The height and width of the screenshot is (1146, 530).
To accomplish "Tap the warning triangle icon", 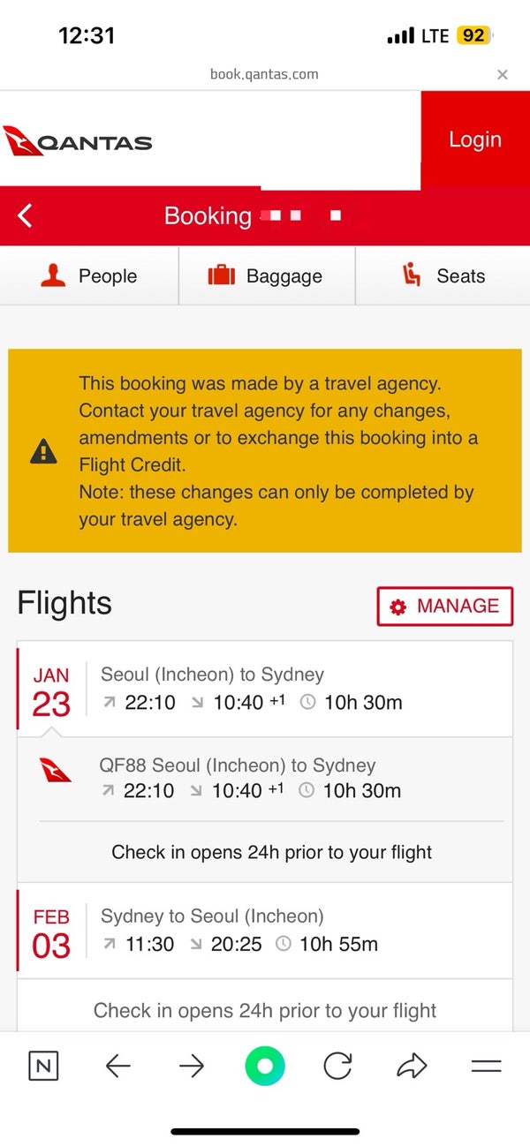I will pos(43,452).
